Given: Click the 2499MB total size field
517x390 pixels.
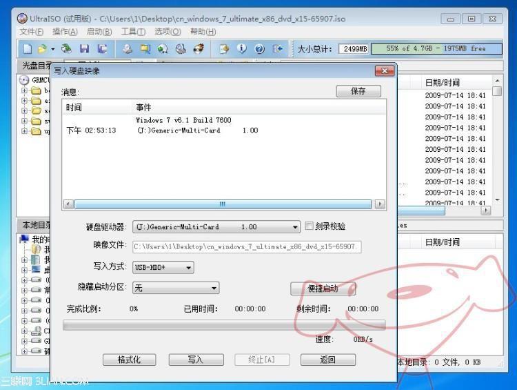Looking at the screenshot, I should [x=354, y=49].
